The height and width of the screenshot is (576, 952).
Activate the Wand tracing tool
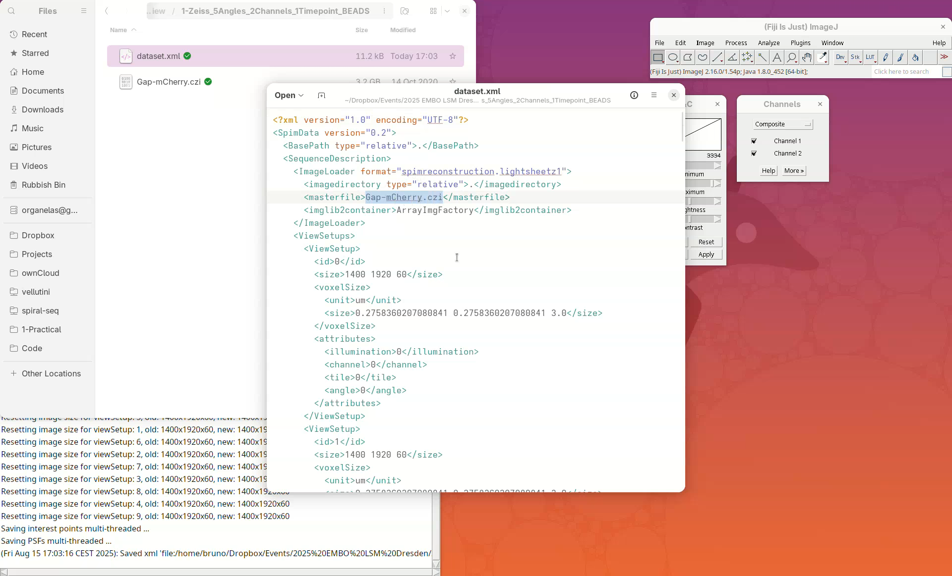click(762, 57)
